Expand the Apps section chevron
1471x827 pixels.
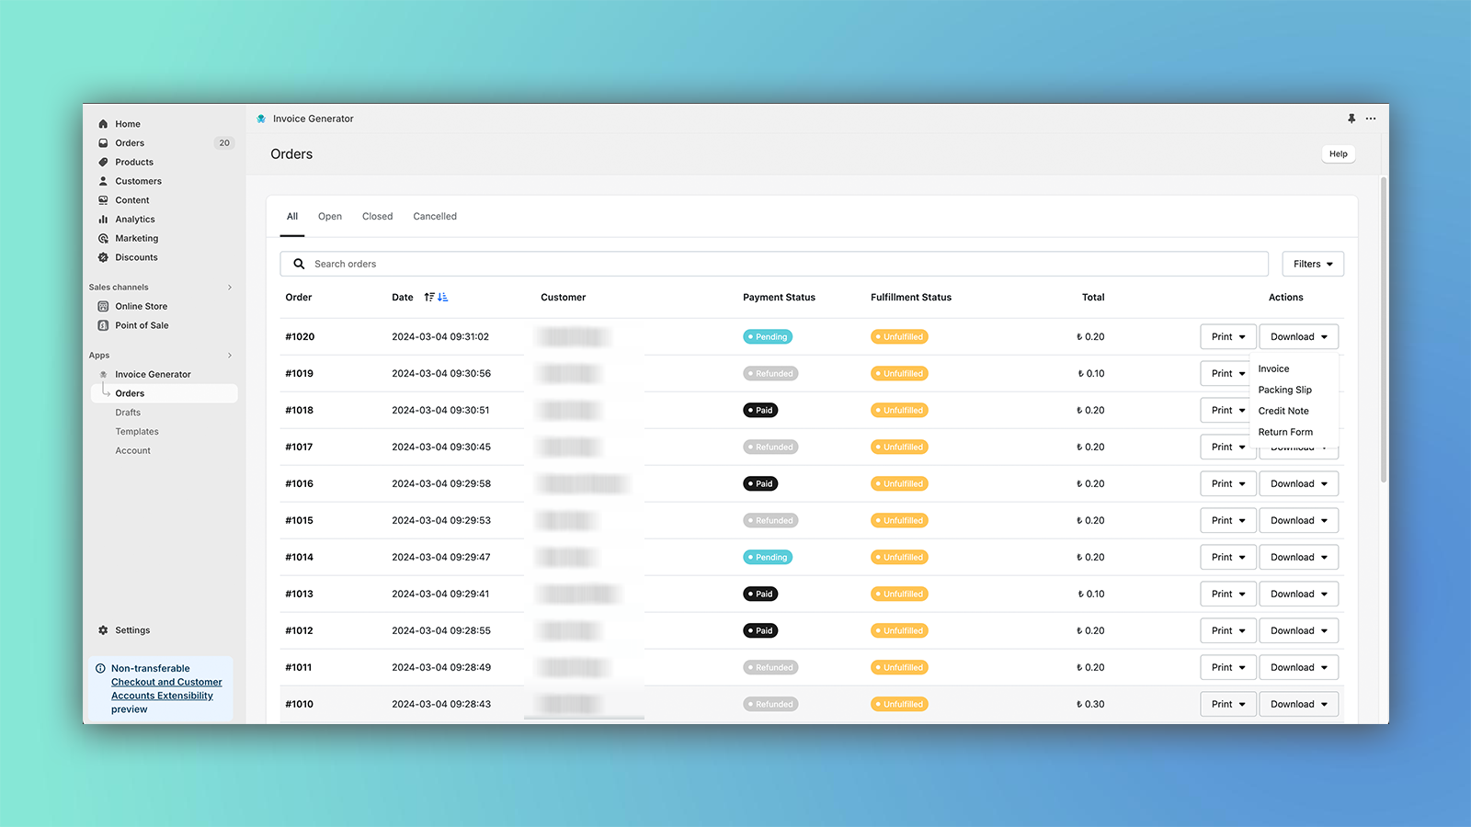[230, 356]
